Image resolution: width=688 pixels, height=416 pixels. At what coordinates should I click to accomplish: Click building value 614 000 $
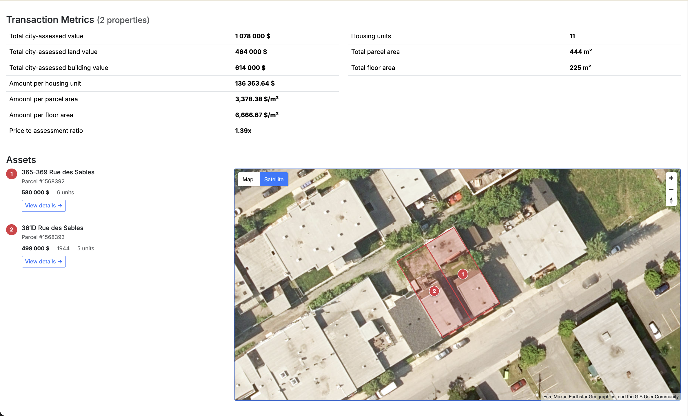click(250, 68)
